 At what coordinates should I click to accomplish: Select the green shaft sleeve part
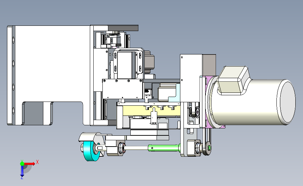(x=164, y=148)
